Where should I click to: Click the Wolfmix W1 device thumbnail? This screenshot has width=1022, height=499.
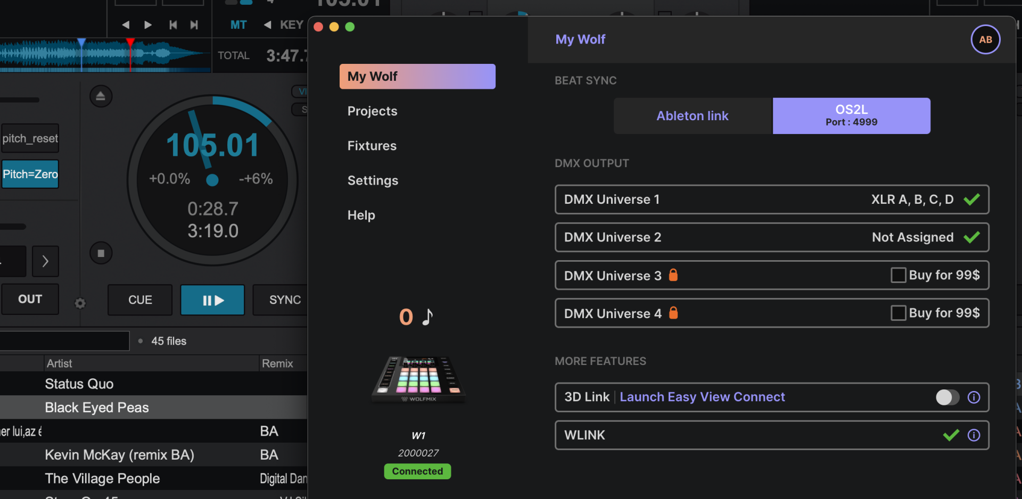(x=418, y=379)
